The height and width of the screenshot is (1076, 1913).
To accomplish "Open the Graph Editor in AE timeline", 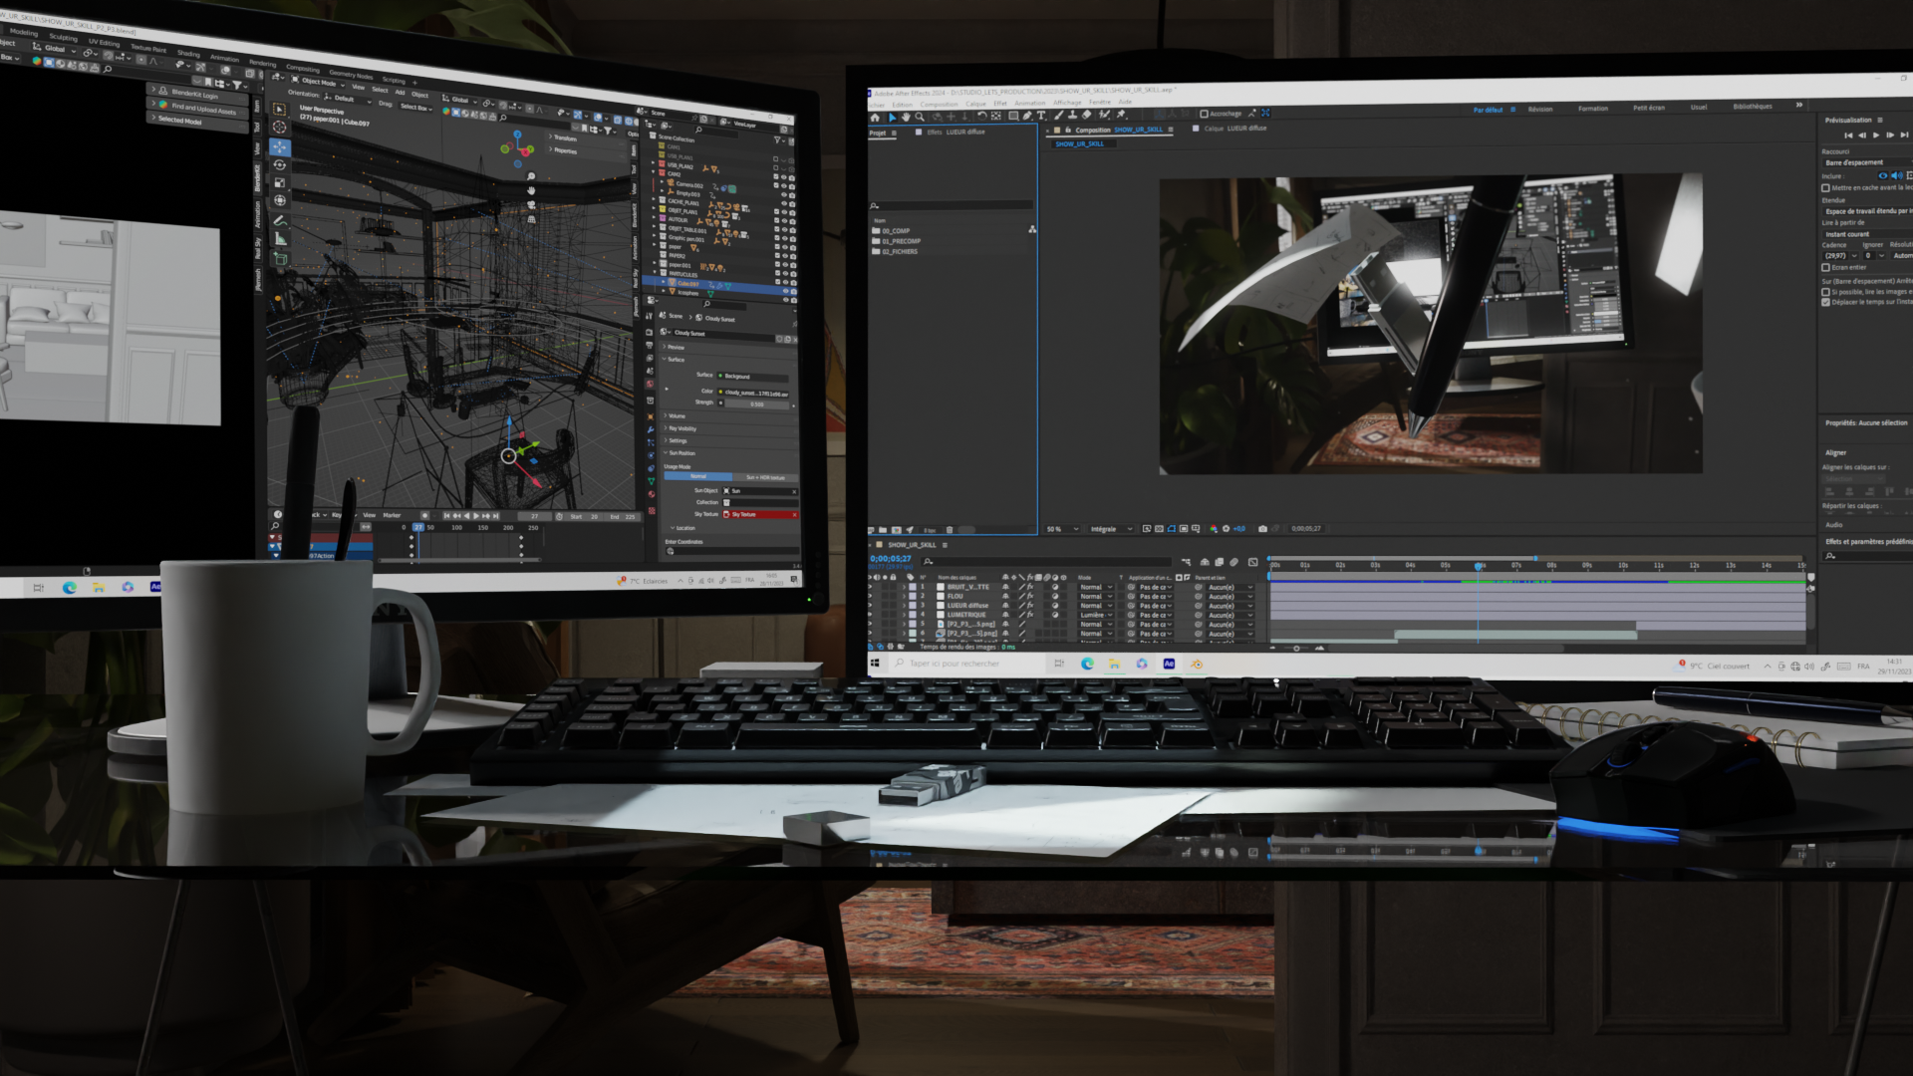I will [1252, 562].
